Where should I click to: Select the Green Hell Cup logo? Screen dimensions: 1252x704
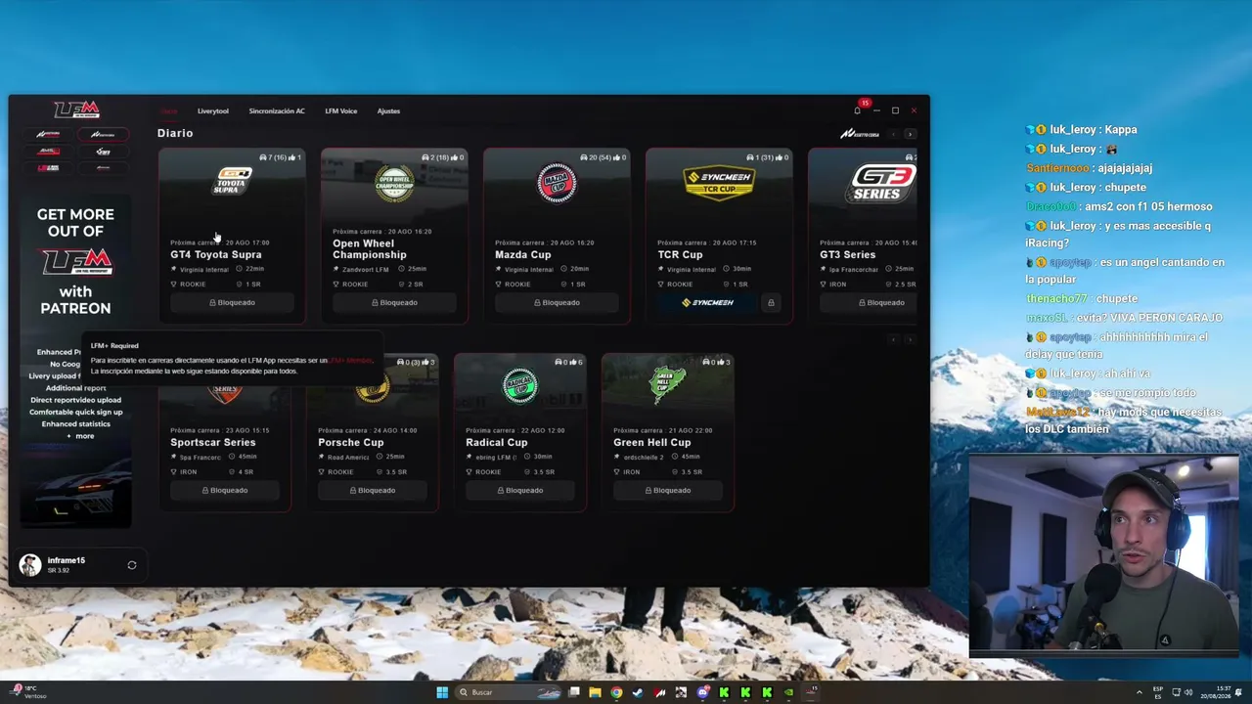(668, 386)
